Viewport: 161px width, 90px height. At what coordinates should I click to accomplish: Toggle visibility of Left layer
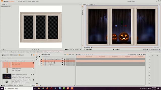[43, 61]
